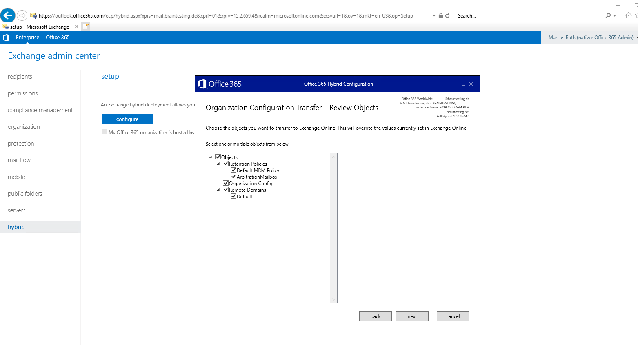Uncheck Default MRM Policy checkbox
Image resolution: width=638 pixels, height=345 pixels.
pyautogui.click(x=233, y=170)
